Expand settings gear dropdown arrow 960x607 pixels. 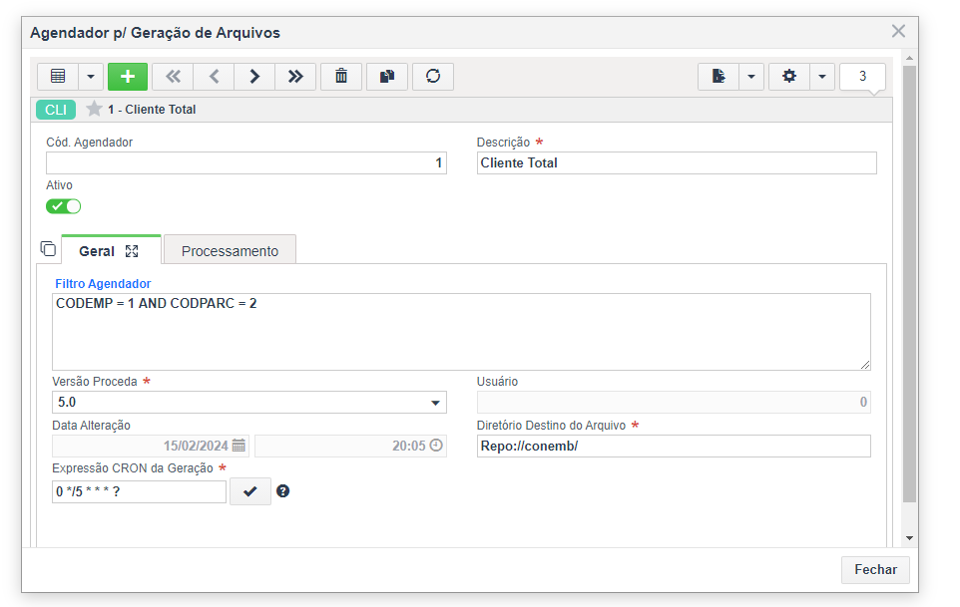(822, 77)
